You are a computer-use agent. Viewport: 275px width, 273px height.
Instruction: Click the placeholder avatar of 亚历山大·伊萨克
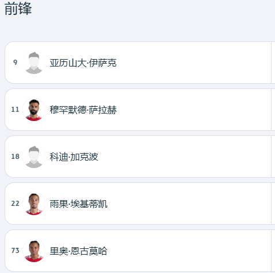click(34, 63)
